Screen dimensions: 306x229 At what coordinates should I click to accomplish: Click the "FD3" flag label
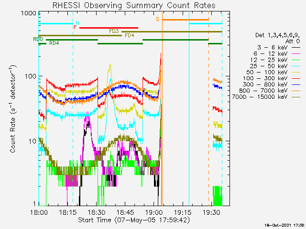click(x=114, y=31)
